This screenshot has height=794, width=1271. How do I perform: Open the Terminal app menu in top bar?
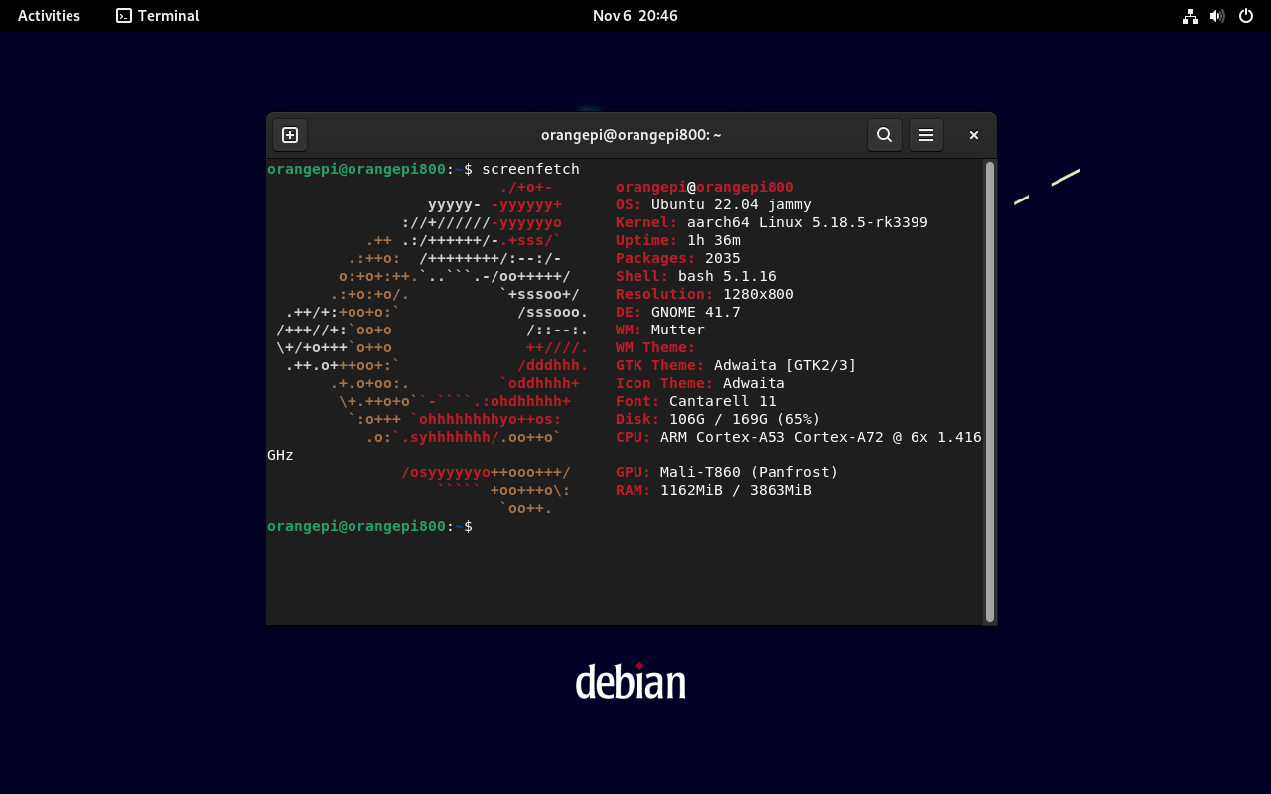158,16
